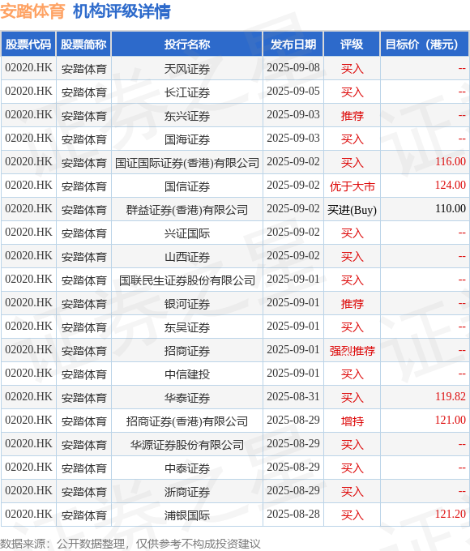Click the 强烈推荐 rating for 招商证券
Viewport: 470px width, 551px height.
click(352, 351)
